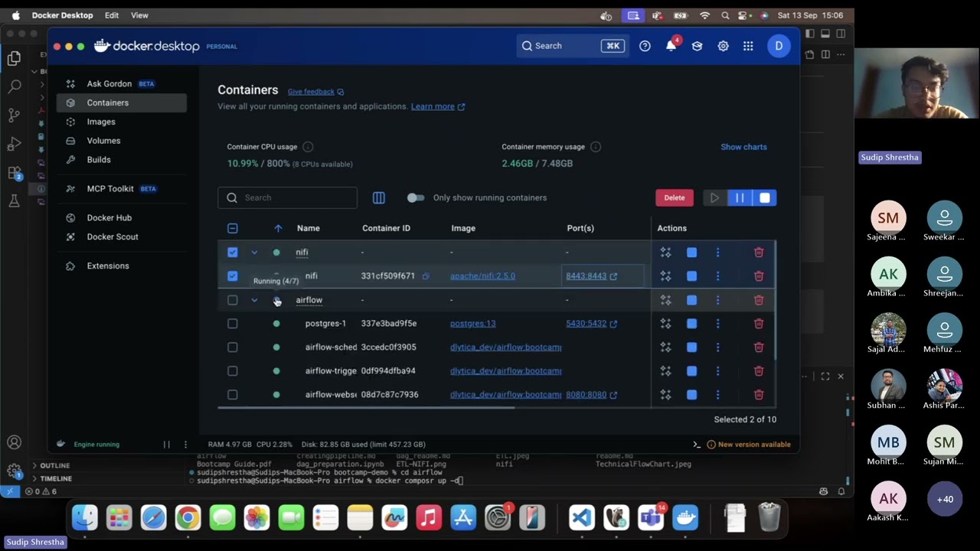
Task: Open Microsoft Teams from the Dock
Action: [651, 518]
